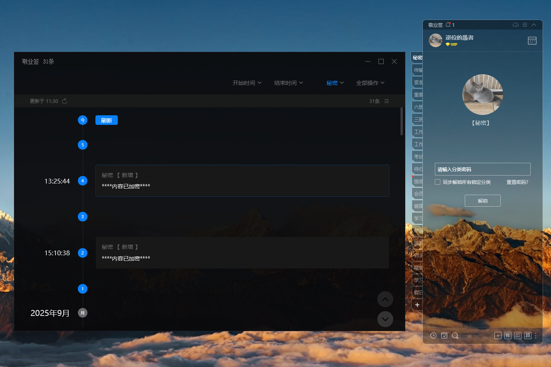
Task: Select the 健康 category side tab
Action: 418,206
